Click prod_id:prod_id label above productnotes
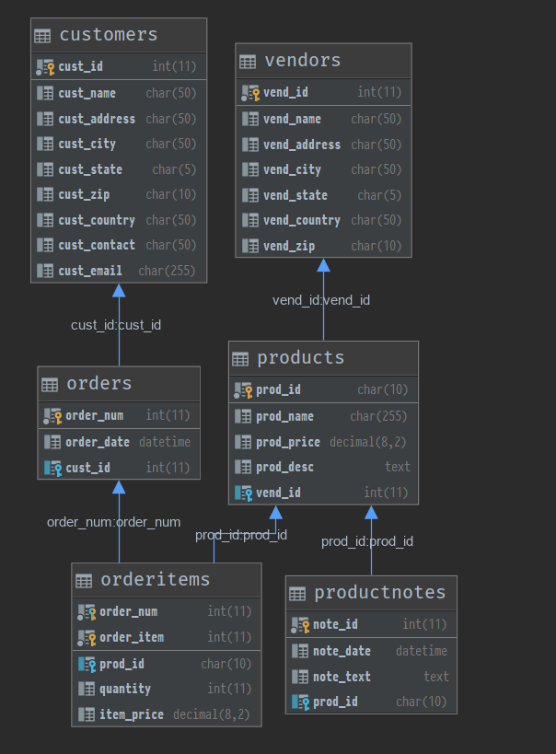This screenshot has width=556, height=754. (367, 541)
